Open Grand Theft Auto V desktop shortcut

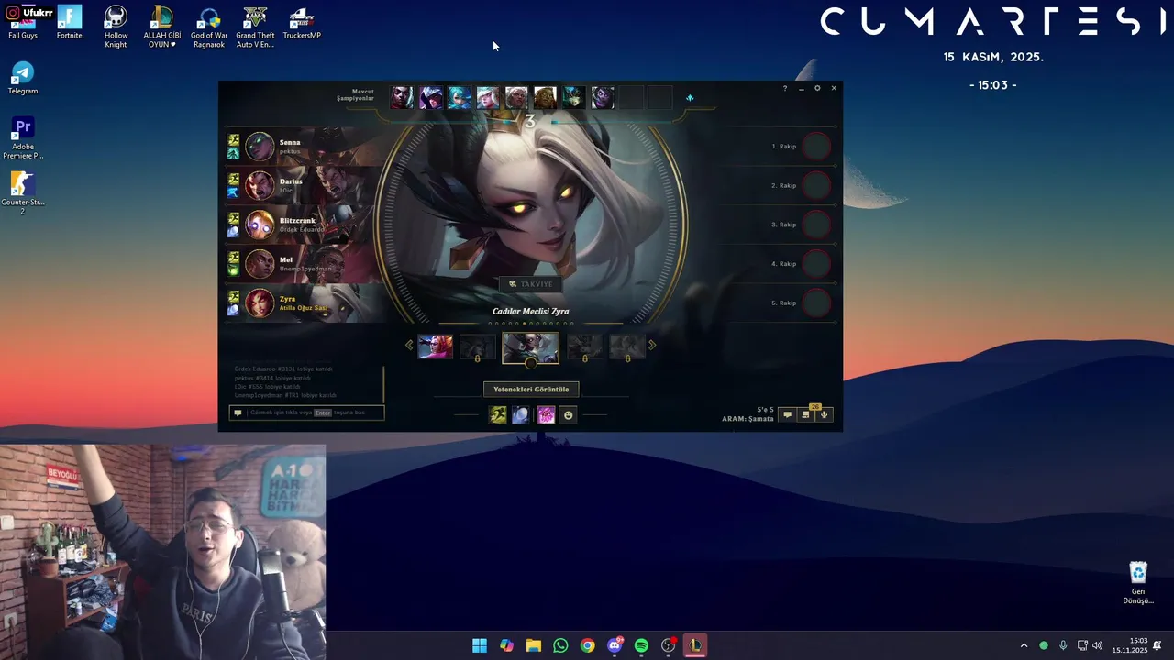(x=255, y=27)
